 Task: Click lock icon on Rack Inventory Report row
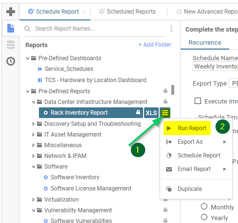pyautogui.click(x=138, y=112)
